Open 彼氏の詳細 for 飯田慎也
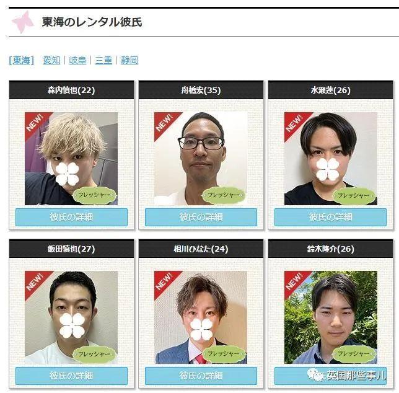The image size is (399, 393). click(71, 376)
